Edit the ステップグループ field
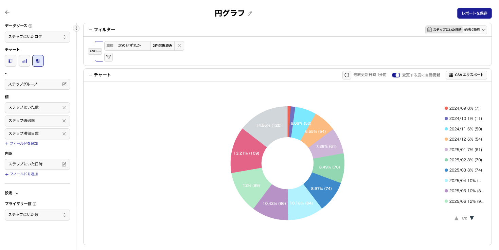499x250 pixels. 64,84
